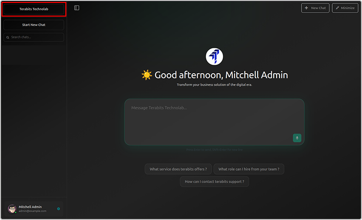Image resolution: width=362 pixels, height=220 pixels.
Task: Click the microphone voice input button
Action: tap(297, 138)
